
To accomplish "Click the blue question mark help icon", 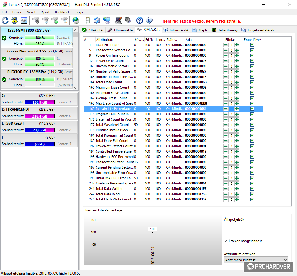I will (x=140, y=20).
